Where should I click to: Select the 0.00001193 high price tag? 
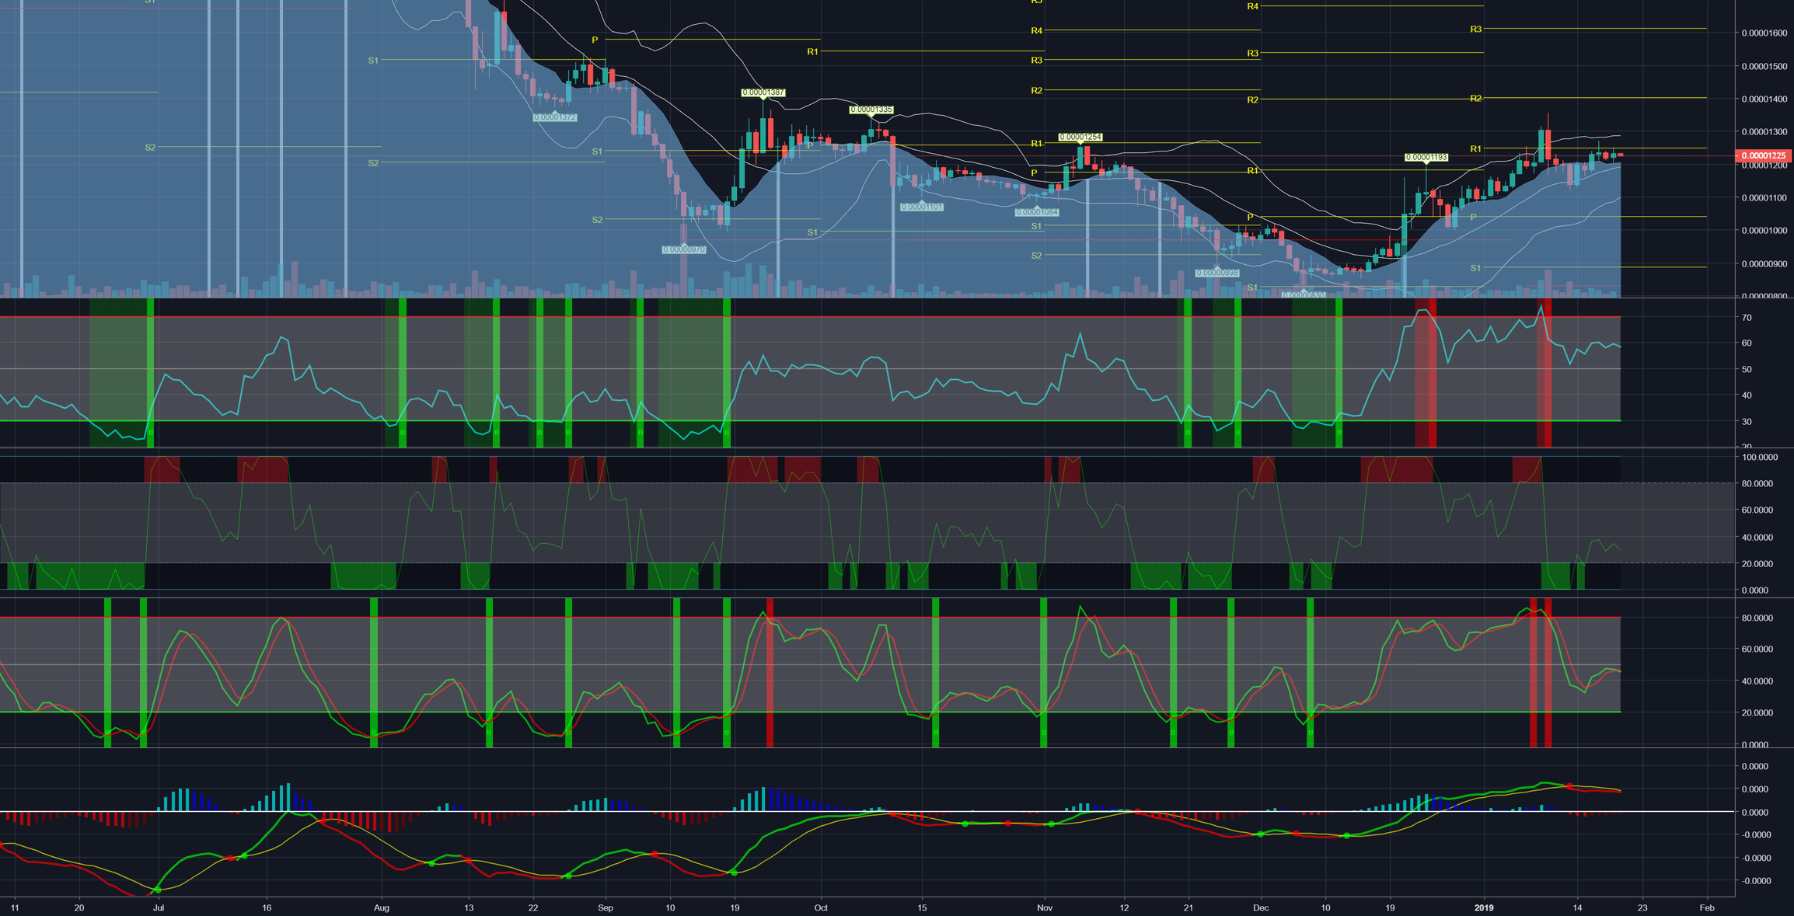point(1426,158)
